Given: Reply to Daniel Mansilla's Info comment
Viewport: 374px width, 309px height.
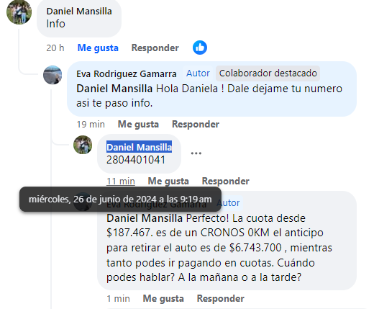Looking at the screenshot, I should (x=155, y=48).
